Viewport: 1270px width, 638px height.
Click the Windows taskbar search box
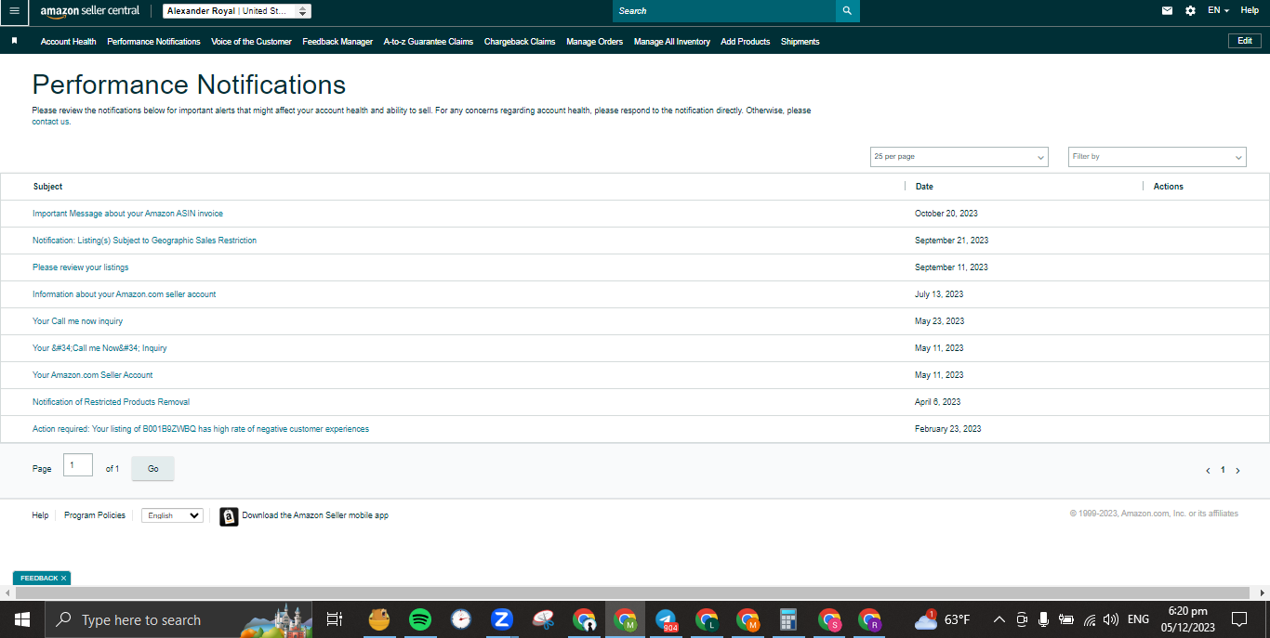click(177, 619)
